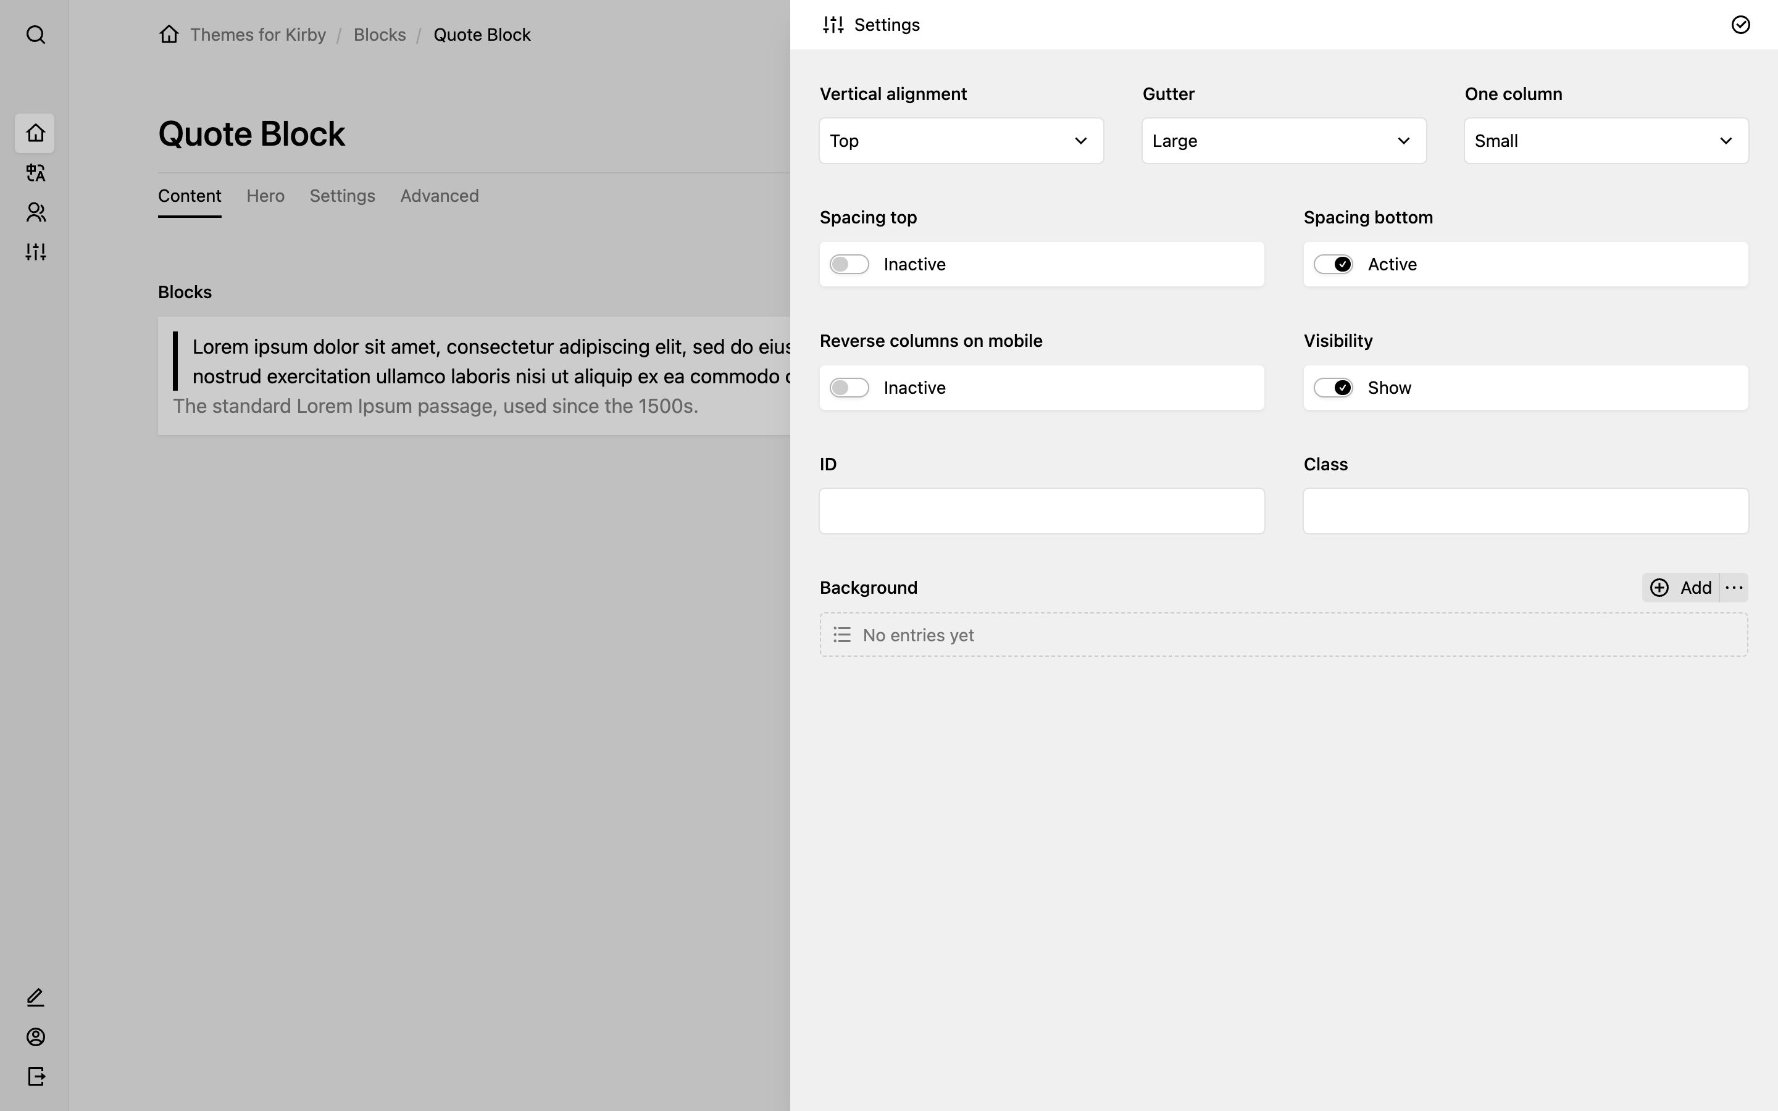This screenshot has width=1778, height=1111.
Task: Toggle Reverse columns on mobile switch
Action: [x=849, y=388]
